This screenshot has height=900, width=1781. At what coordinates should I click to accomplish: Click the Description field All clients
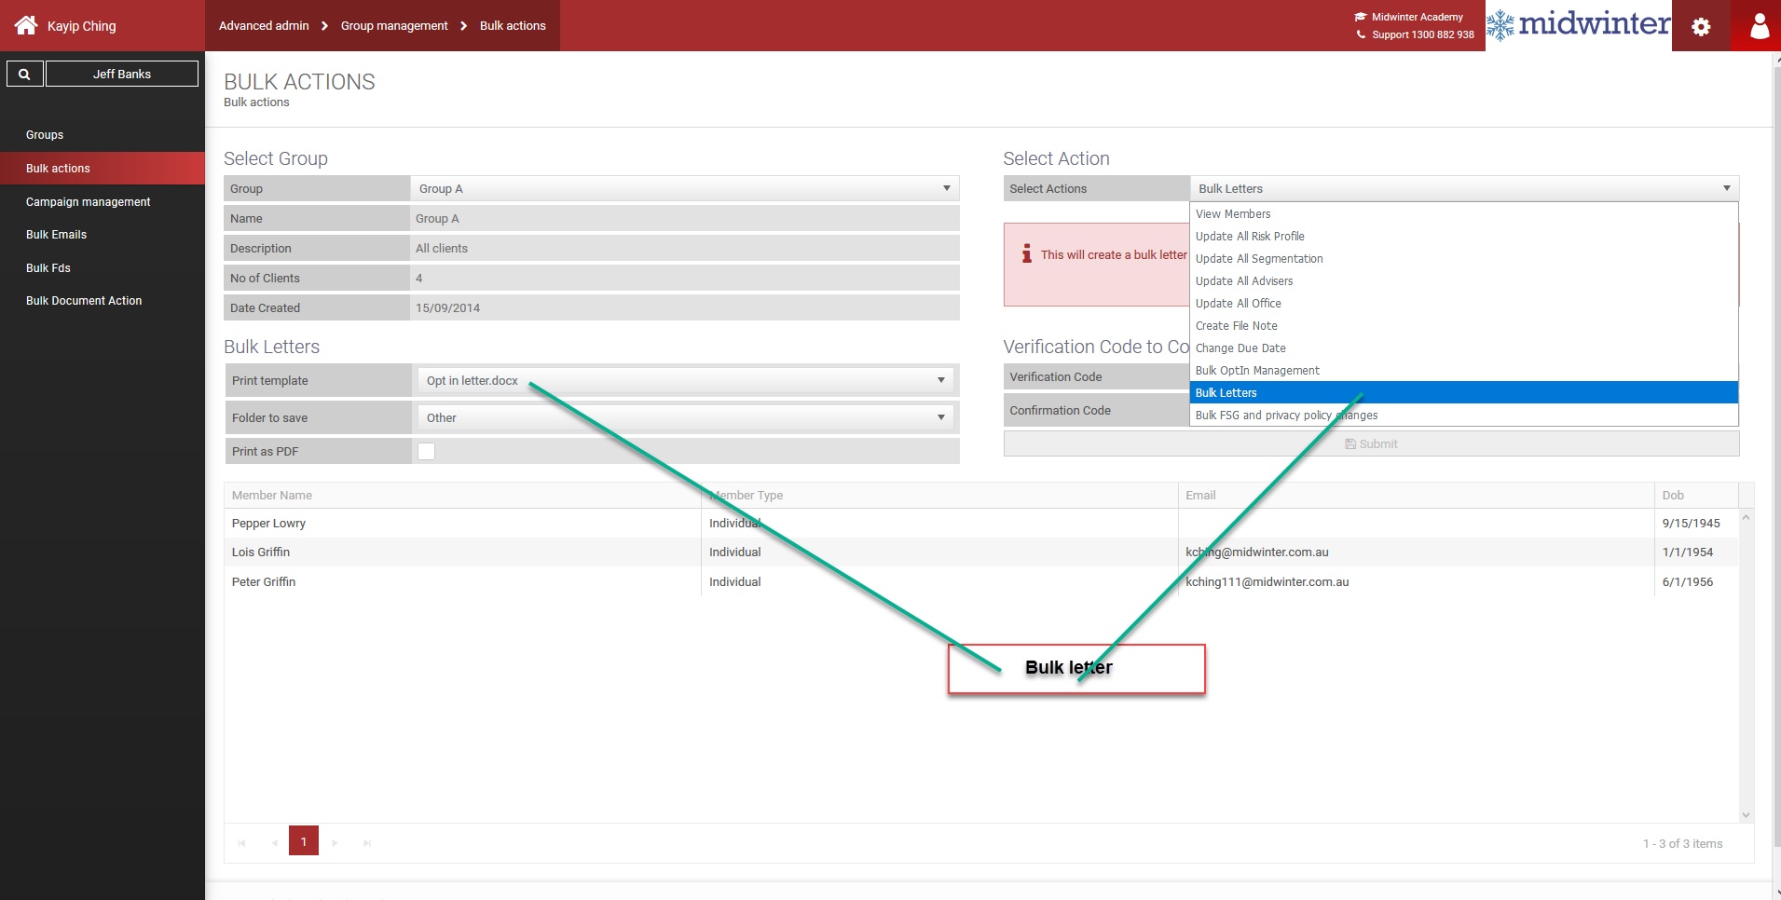tap(685, 248)
